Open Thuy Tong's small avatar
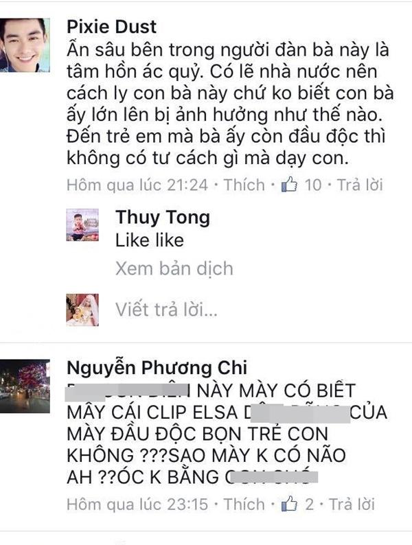 pyautogui.click(x=82, y=225)
